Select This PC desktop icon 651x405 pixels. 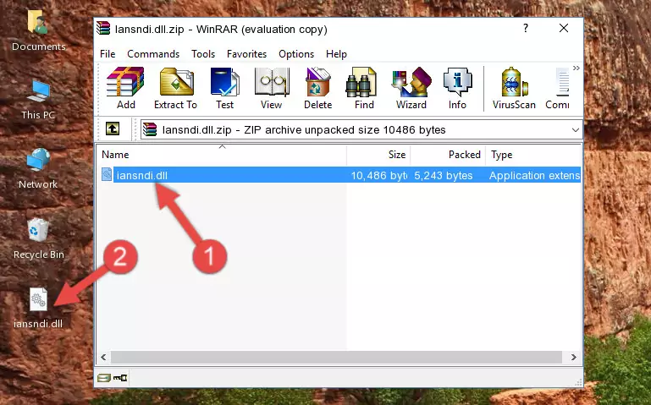tap(38, 100)
